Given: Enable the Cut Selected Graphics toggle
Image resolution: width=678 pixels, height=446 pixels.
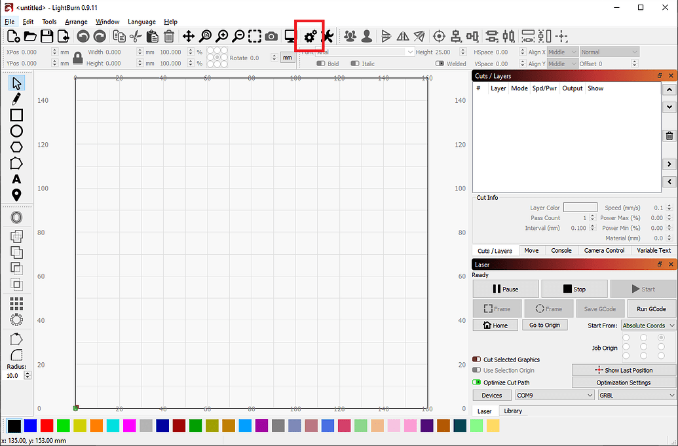Looking at the screenshot, I should coord(478,360).
